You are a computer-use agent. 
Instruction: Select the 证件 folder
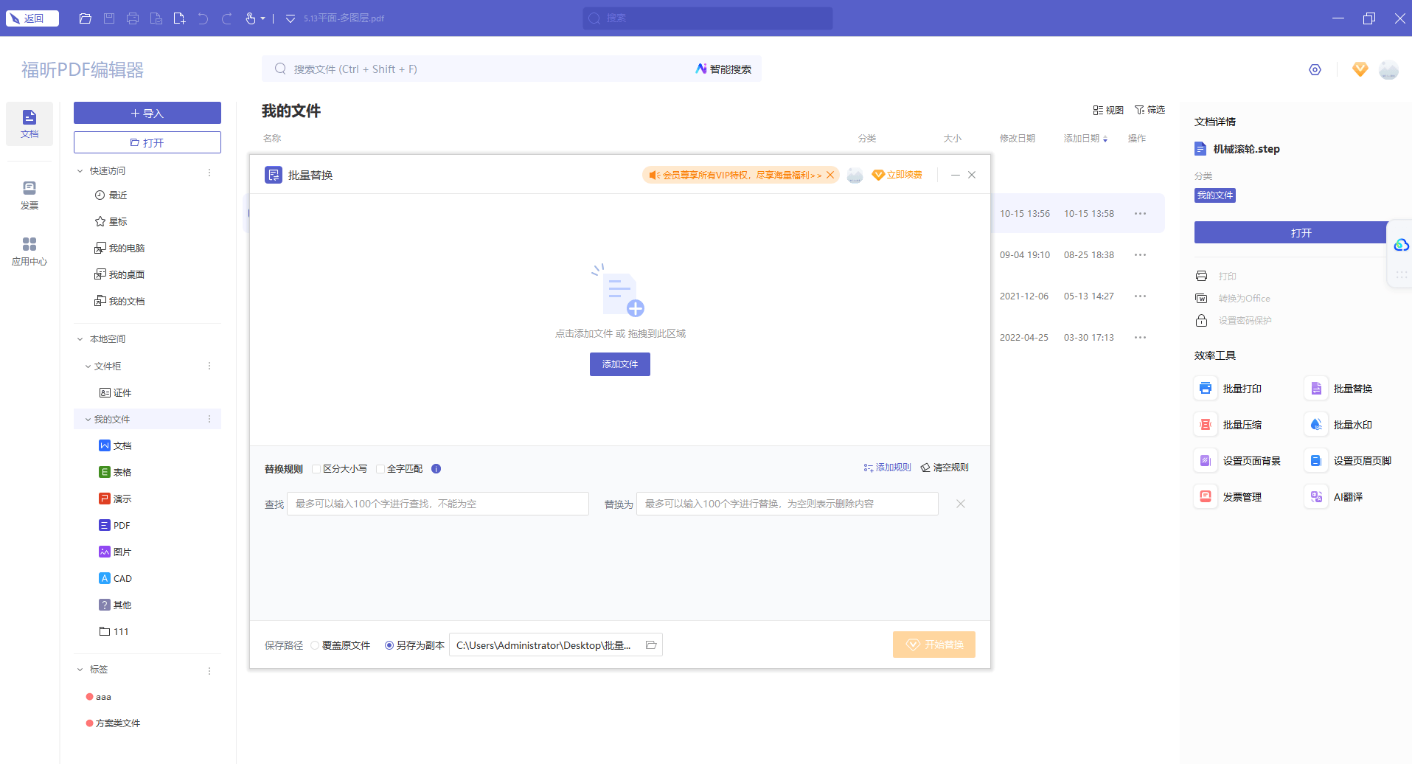(x=116, y=393)
